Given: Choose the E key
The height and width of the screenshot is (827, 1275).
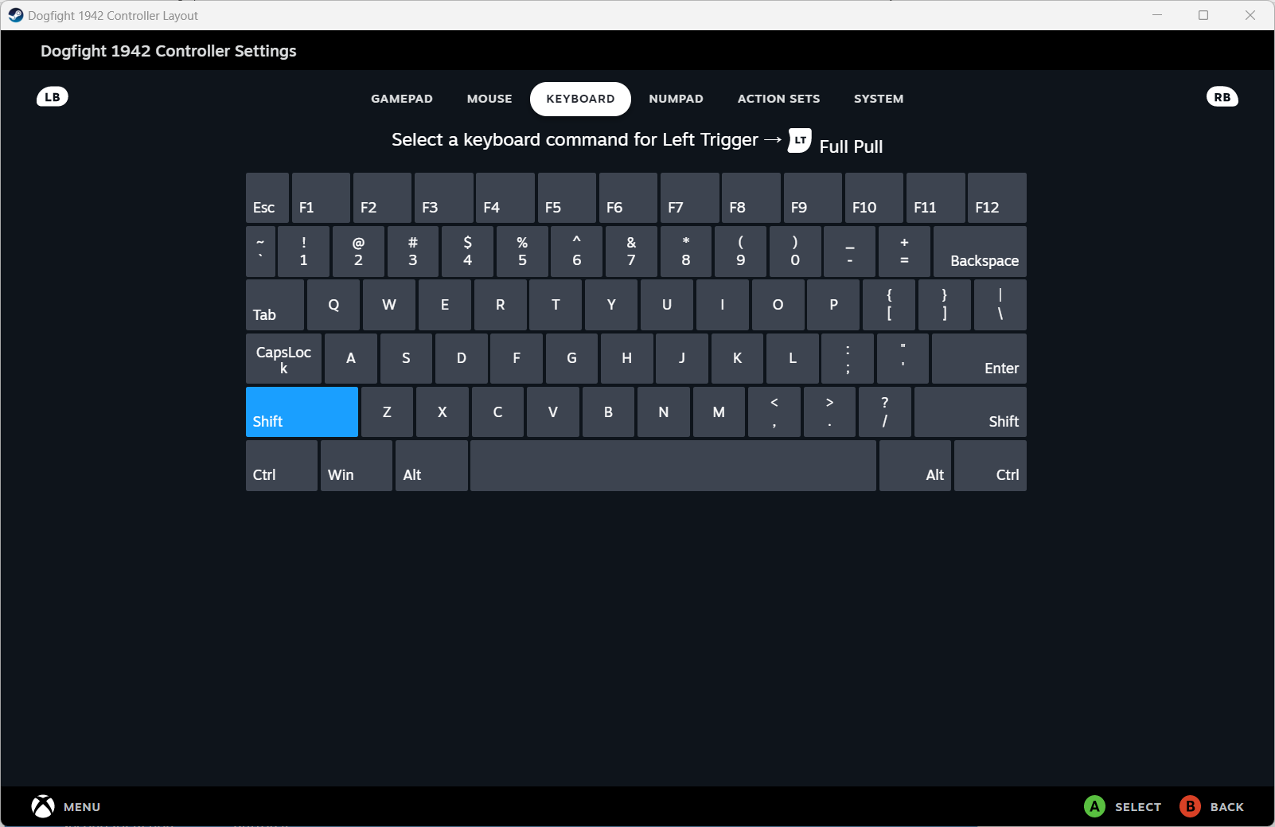Looking at the screenshot, I should click(x=445, y=305).
